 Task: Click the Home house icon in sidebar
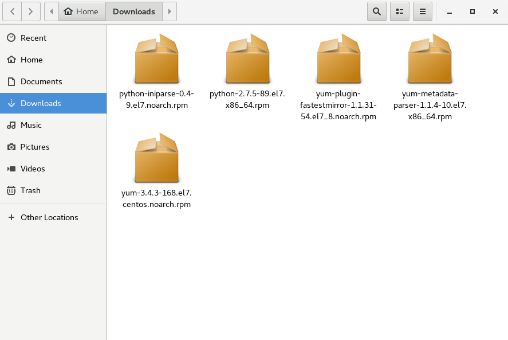click(x=11, y=60)
